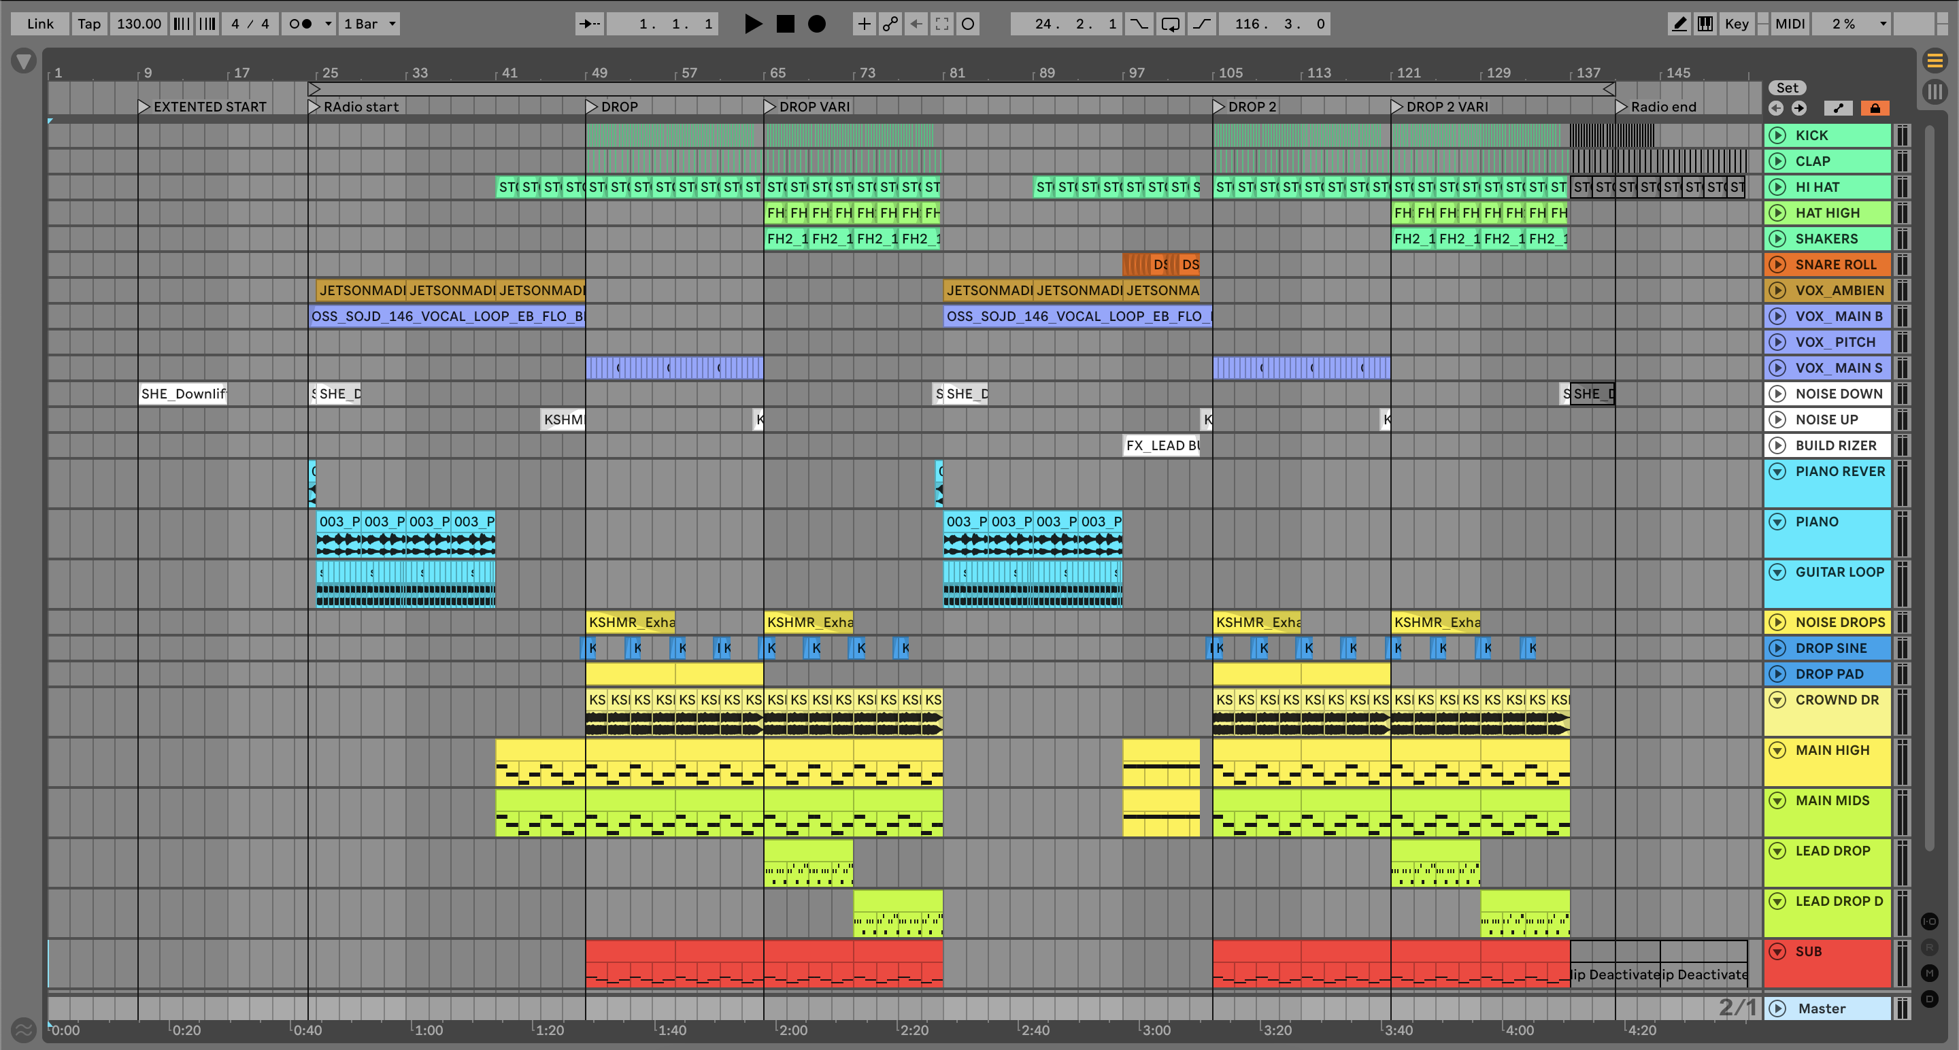The image size is (1959, 1050).
Task: Toggle Draw Mode pencil icon
Action: [x=1678, y=24]
